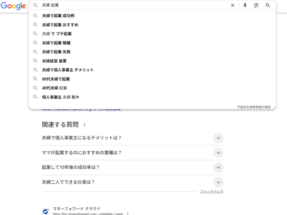Screen dimensions: 287x215
Task: Clear the search box text
Action: (232, 5)
